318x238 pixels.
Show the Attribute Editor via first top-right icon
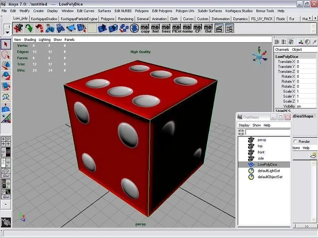(x=277, y=42)
